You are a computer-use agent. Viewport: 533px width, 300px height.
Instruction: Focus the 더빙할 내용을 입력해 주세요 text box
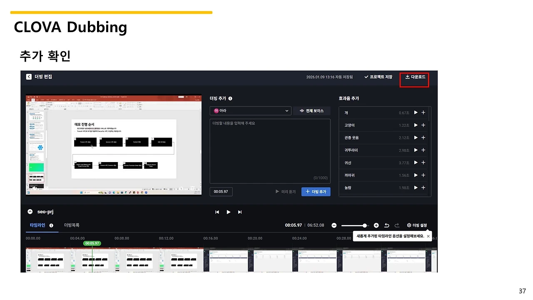[x=270, y=151]
